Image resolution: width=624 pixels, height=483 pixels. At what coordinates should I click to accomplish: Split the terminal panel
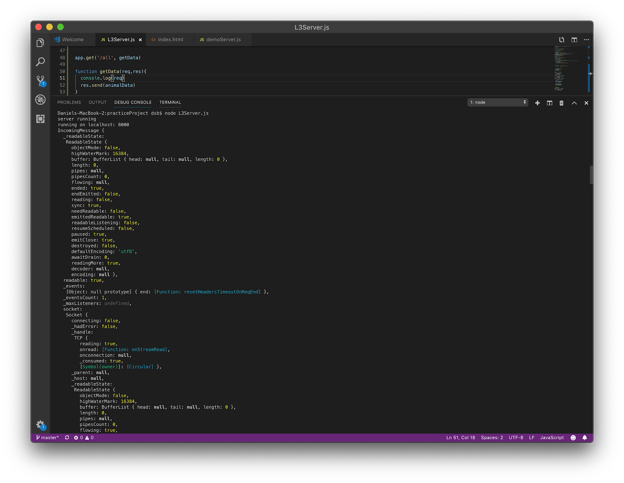[550, 103]
